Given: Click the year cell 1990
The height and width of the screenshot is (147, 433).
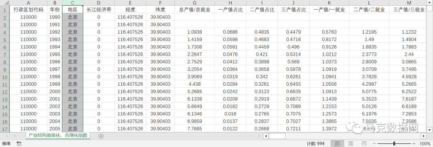Looking at the screenshot, I should coord(55,17).
